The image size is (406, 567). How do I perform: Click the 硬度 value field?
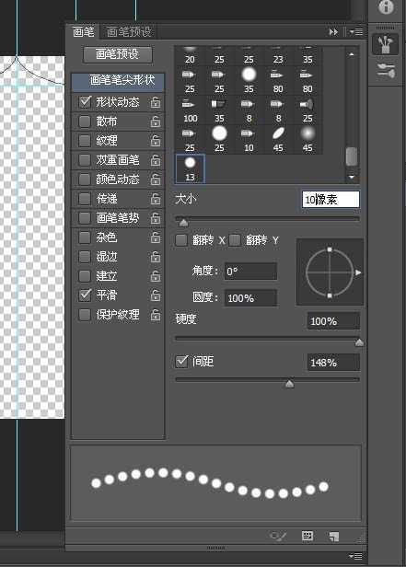333,321
